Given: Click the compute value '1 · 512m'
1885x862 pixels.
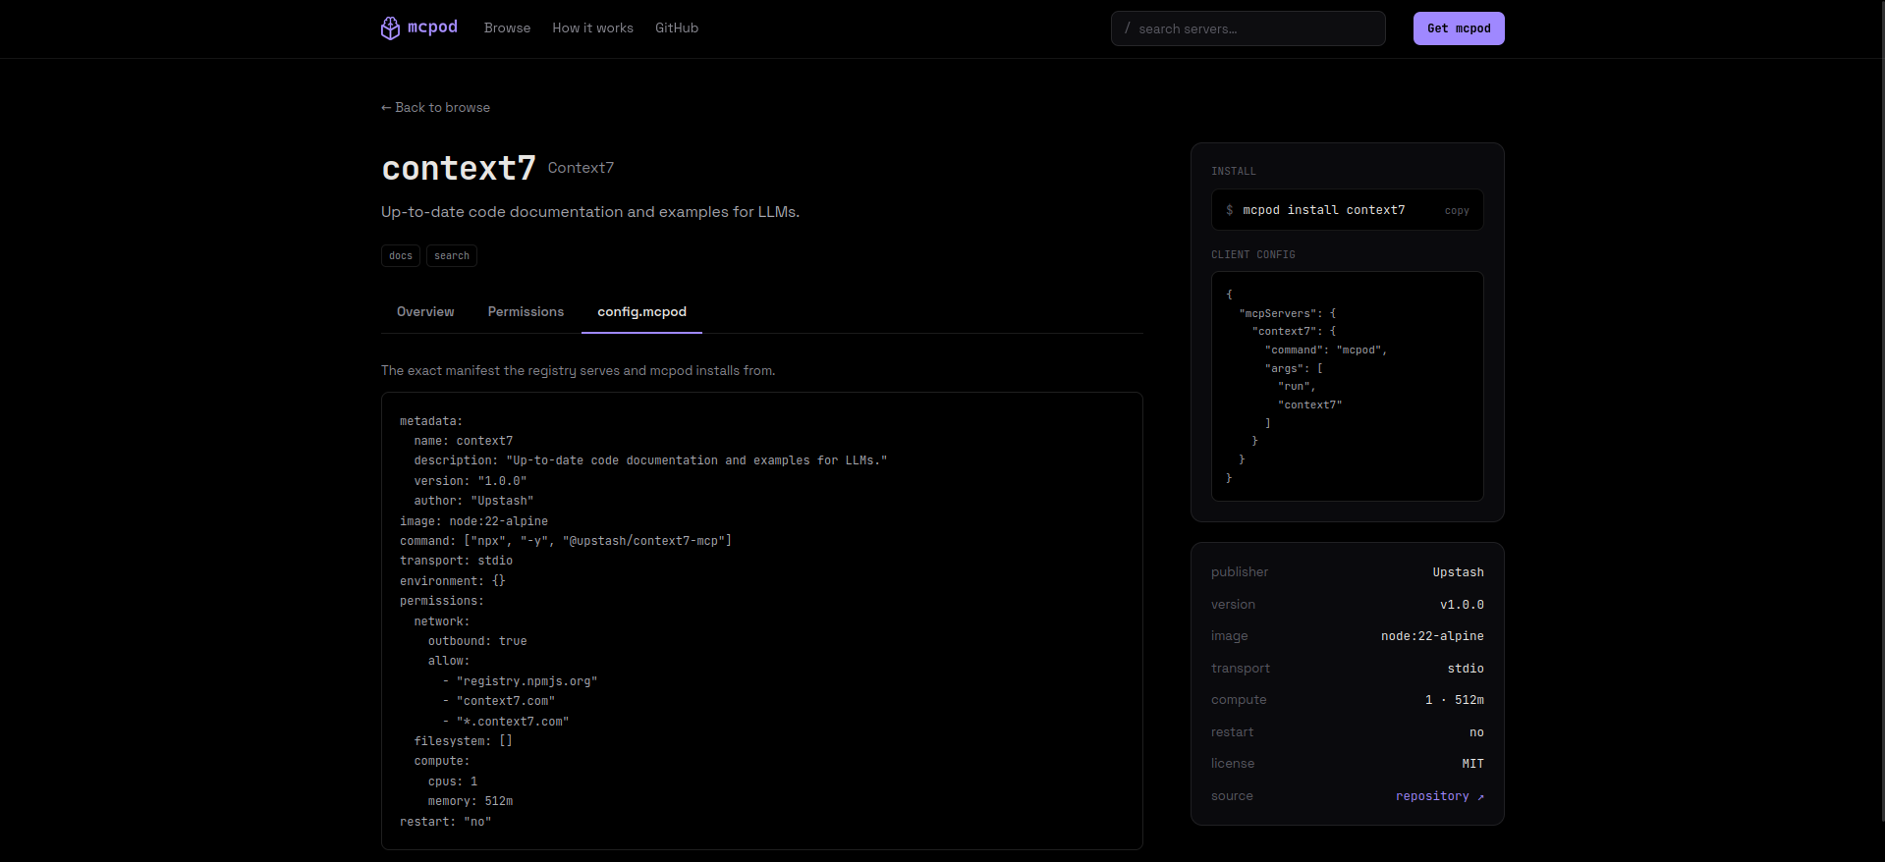Looking at the screenshot, I should click(x=1455, y=700).
